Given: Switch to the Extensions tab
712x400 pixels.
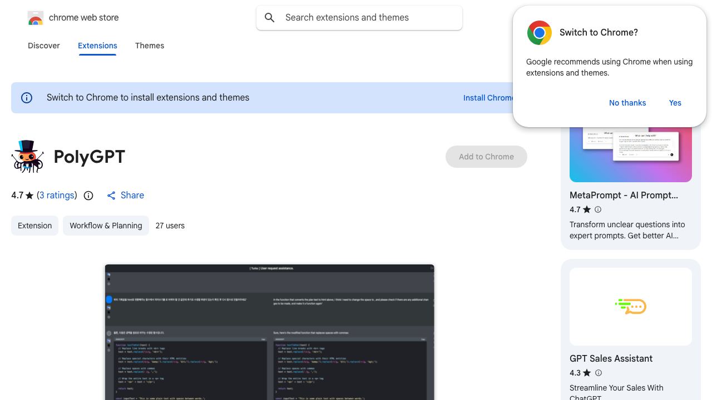Looking at the screenshot, I should (97, 46).
